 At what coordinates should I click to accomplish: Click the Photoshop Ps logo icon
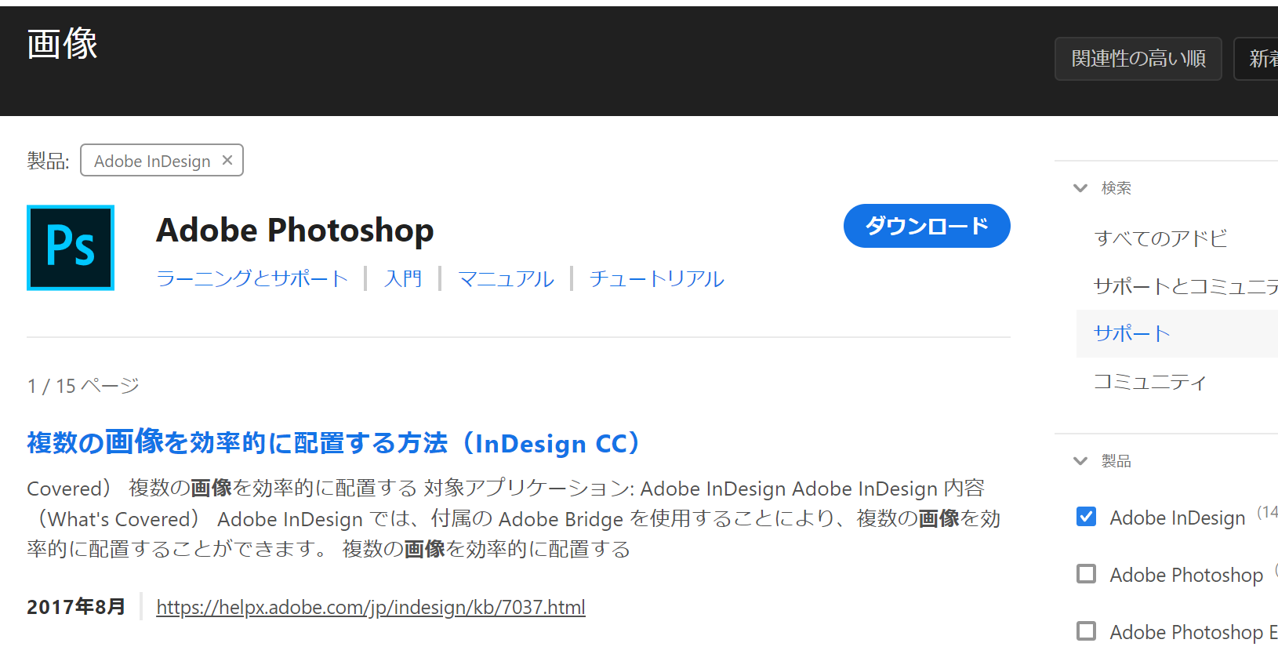click(71, 248)
